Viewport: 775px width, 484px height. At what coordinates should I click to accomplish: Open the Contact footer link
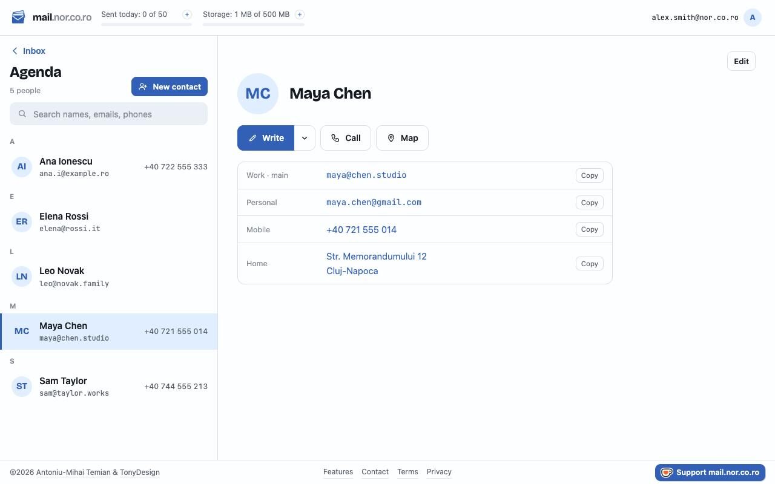[x=375, y=472]
